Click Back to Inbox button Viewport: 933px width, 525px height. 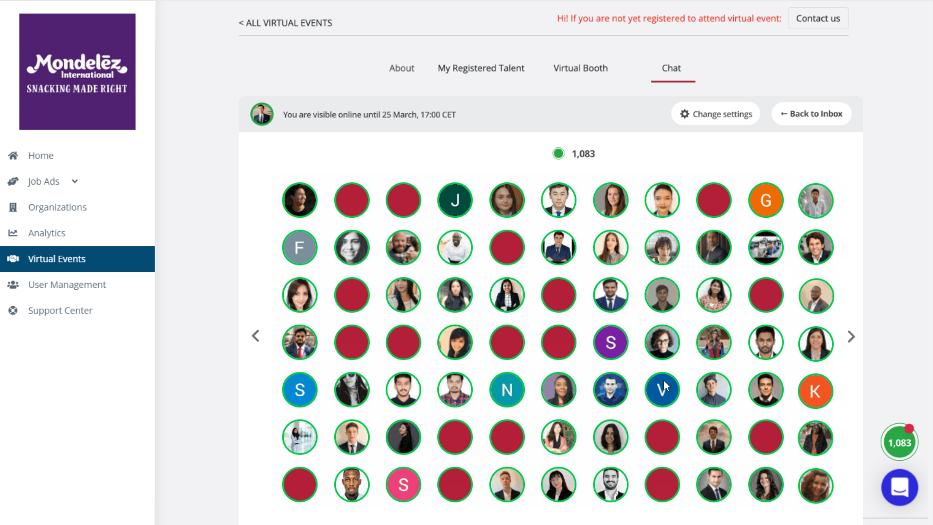point(811,114)
